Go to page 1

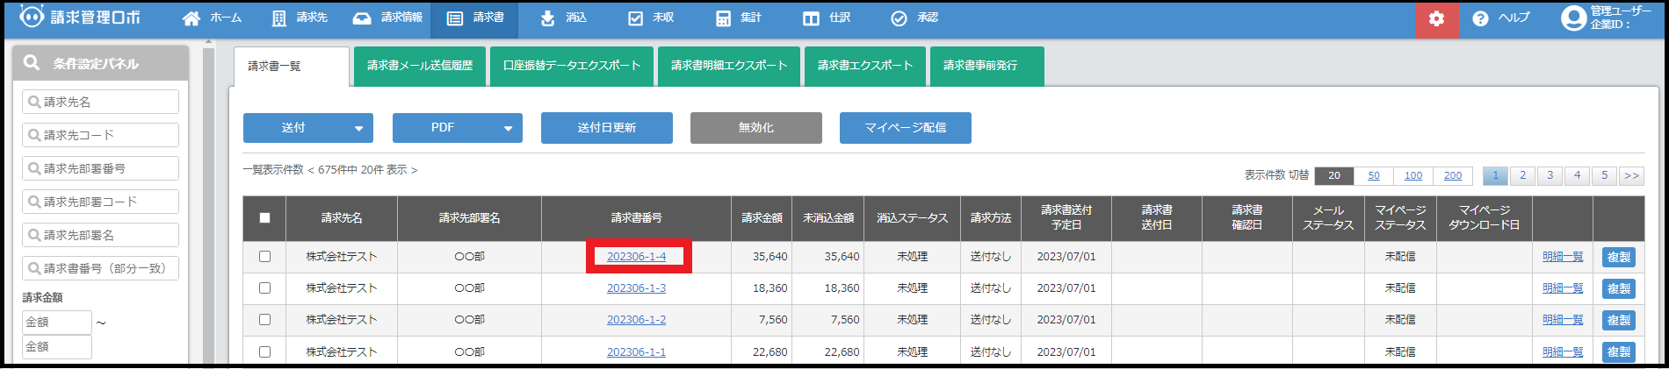pos(1495,175)
